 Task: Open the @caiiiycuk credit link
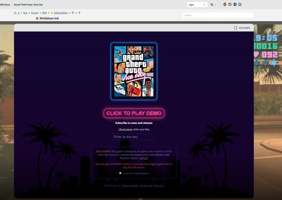pyautogui.click(x=146, y=186)
